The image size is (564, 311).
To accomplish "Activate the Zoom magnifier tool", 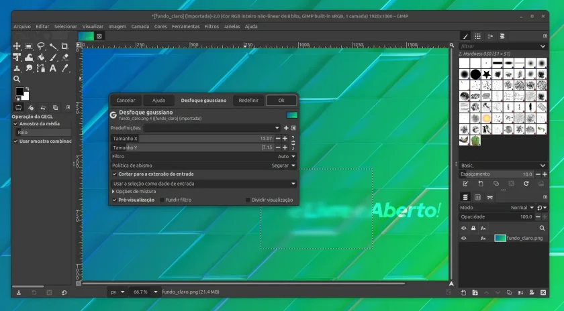I will (x=17, y=79).
